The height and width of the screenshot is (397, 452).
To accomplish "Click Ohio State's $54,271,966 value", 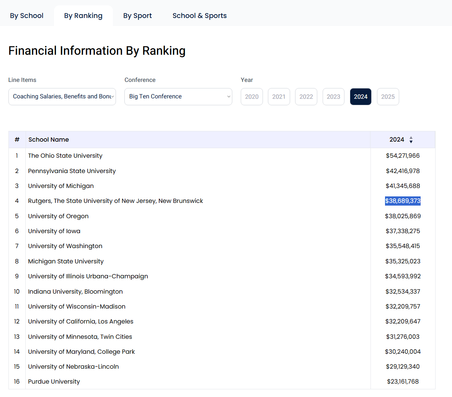I will pos(403,156).
